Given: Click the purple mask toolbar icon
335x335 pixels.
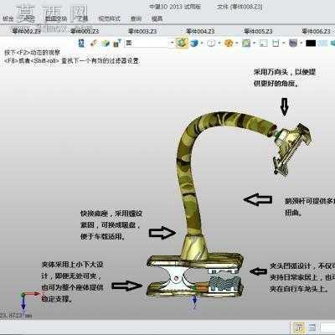Looking at the screenshot, I should pos(293,44).
